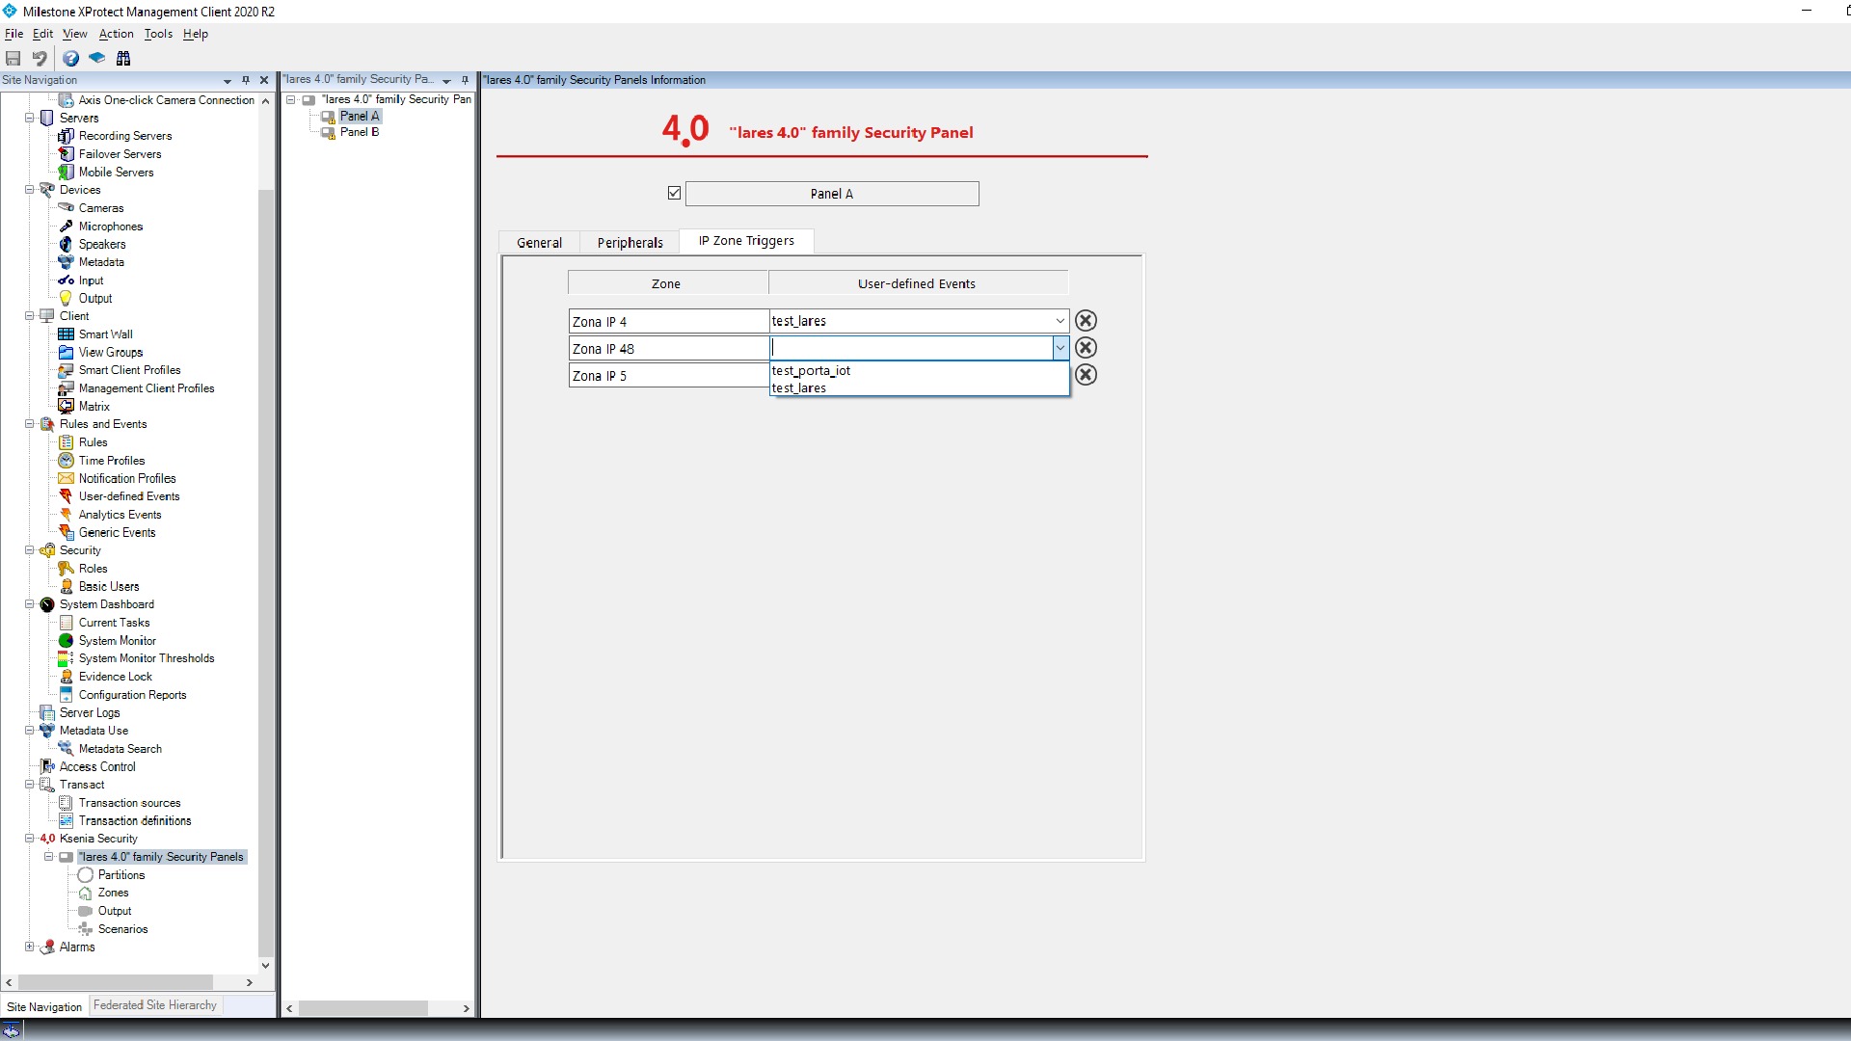Click the Scenarios icon

[85, 929]
